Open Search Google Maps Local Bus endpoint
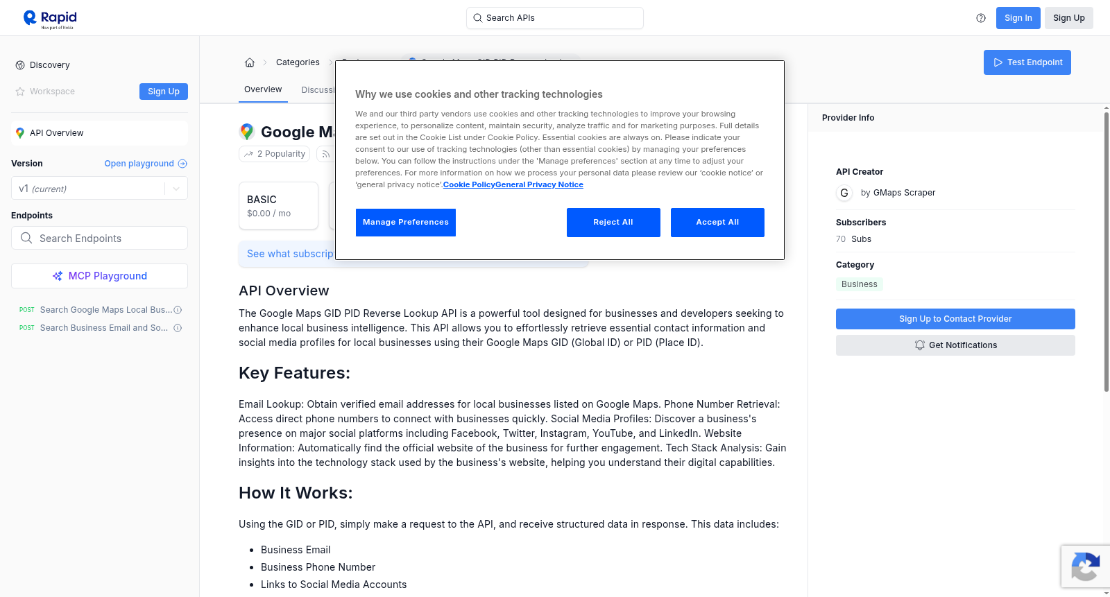Screen dimensions: 1110x597 [x=106, y=310]
